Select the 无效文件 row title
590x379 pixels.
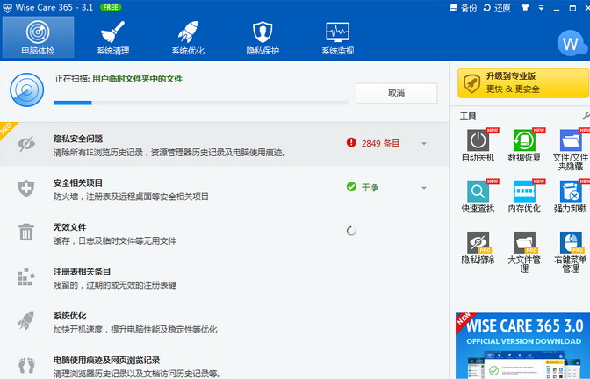(70, 227)
